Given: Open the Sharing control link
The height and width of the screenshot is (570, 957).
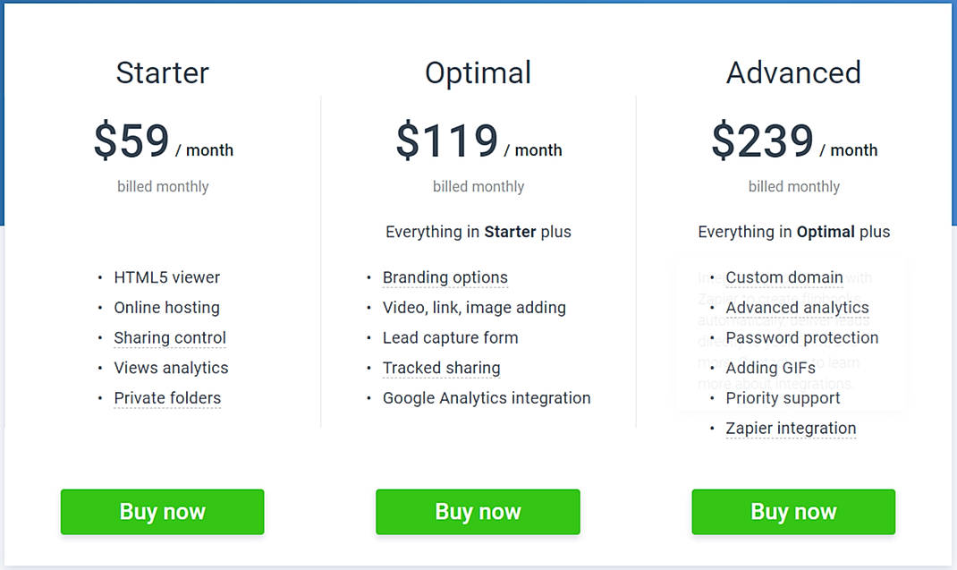Looking at the screenshot, I should tap(170, 337).
